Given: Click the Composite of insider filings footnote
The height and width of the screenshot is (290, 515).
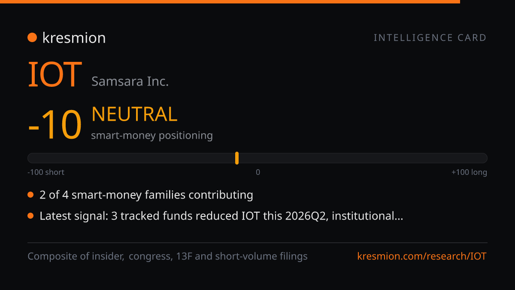Looking at the screenshot, I should [167, 256].
